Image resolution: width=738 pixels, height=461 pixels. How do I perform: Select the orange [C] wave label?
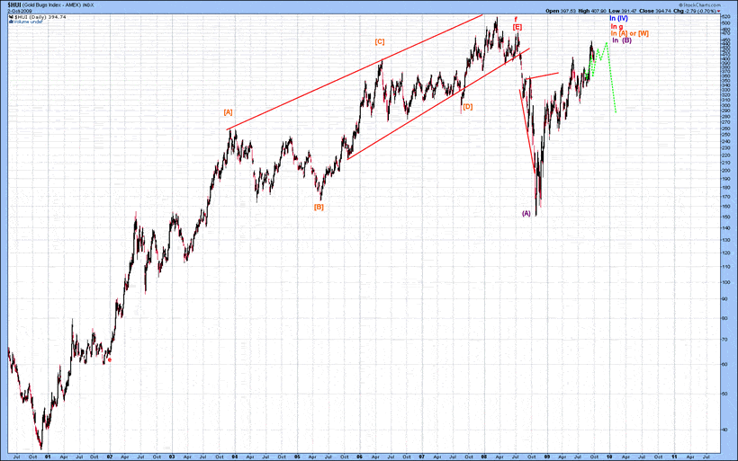380,41
